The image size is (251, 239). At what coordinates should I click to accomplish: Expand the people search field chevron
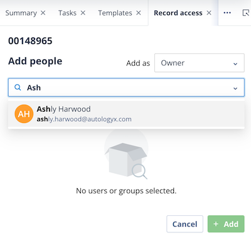click(235, 88)
